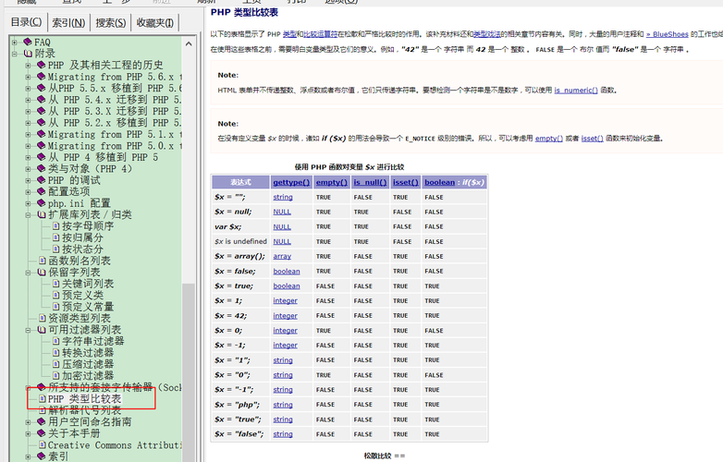The height and width of the screenshot is (462, 723).
Task: Expand the Migrating from PHP 5.6.x node
Action: 28,77
